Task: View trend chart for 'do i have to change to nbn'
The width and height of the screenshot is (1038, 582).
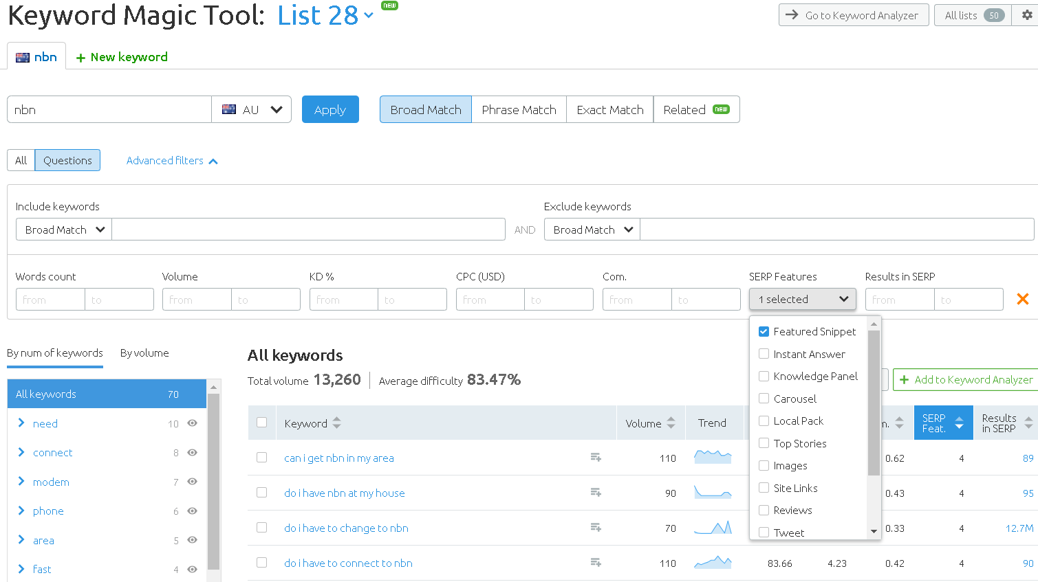Action: pos(713,528)
